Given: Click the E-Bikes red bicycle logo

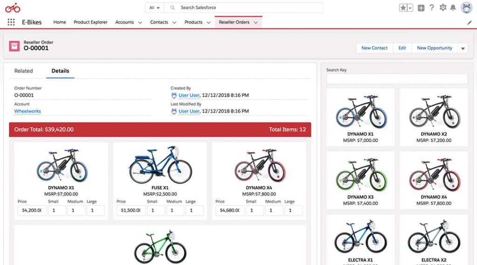Looking at the screenshot, I should (x=13, y=8).
